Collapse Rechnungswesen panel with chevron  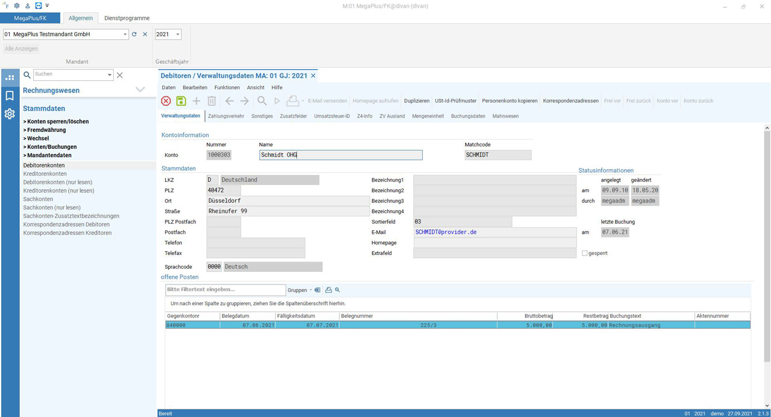pyautogui.click(x=140, y=90)
